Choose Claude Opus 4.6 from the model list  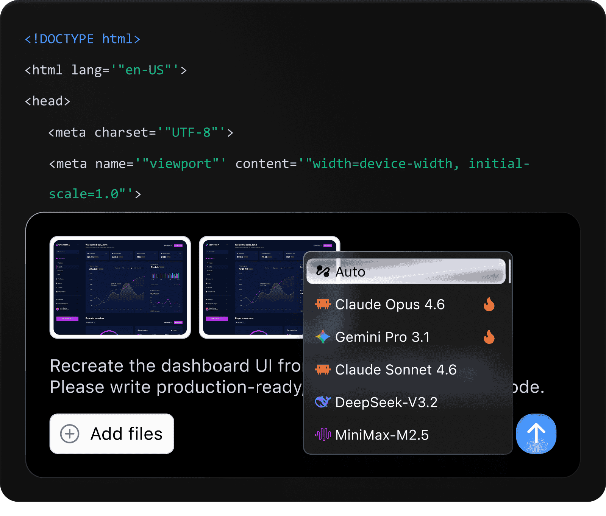coord(406,304)
